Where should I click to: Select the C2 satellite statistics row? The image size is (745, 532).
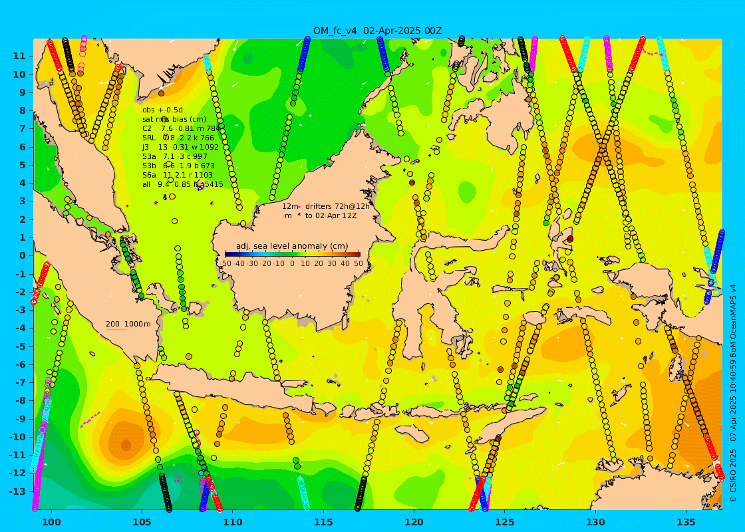[x=181, y=129]
